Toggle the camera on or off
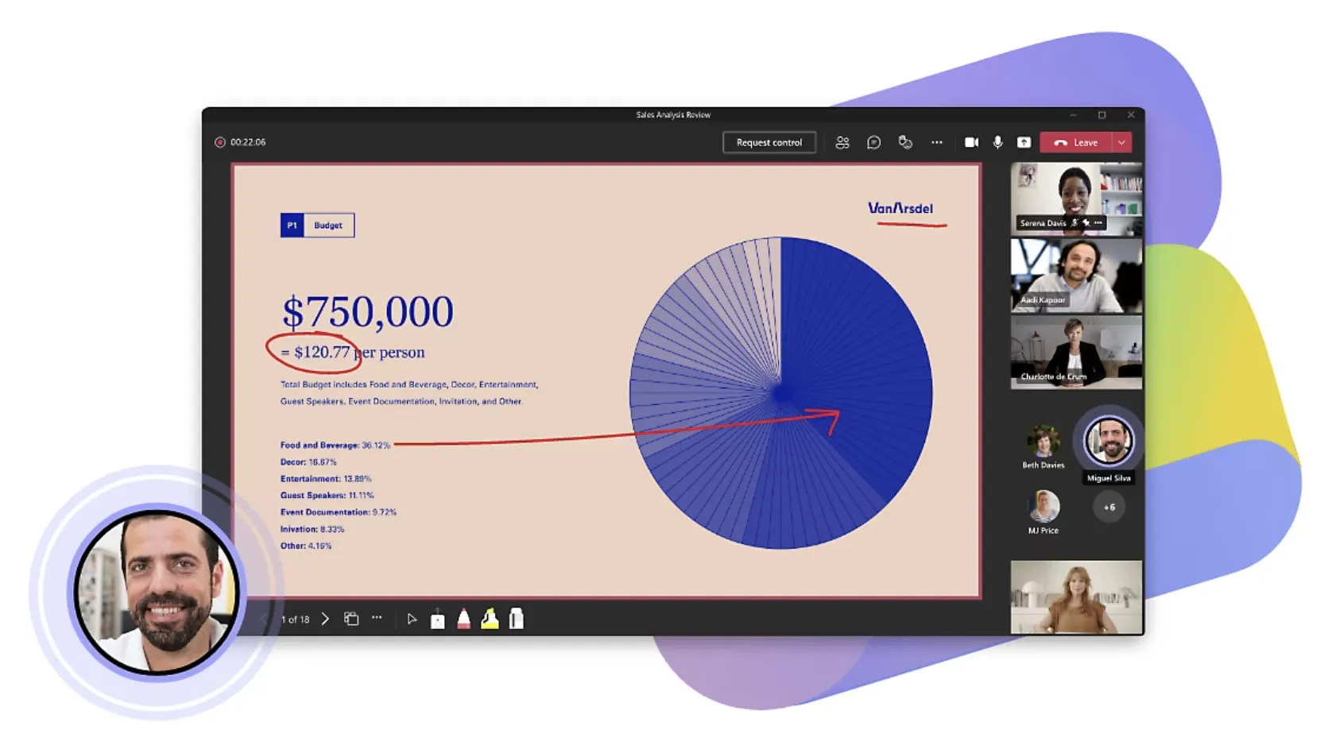Image resolution: width=1332 pixels, height=745 pixels. tap(971, 143)
